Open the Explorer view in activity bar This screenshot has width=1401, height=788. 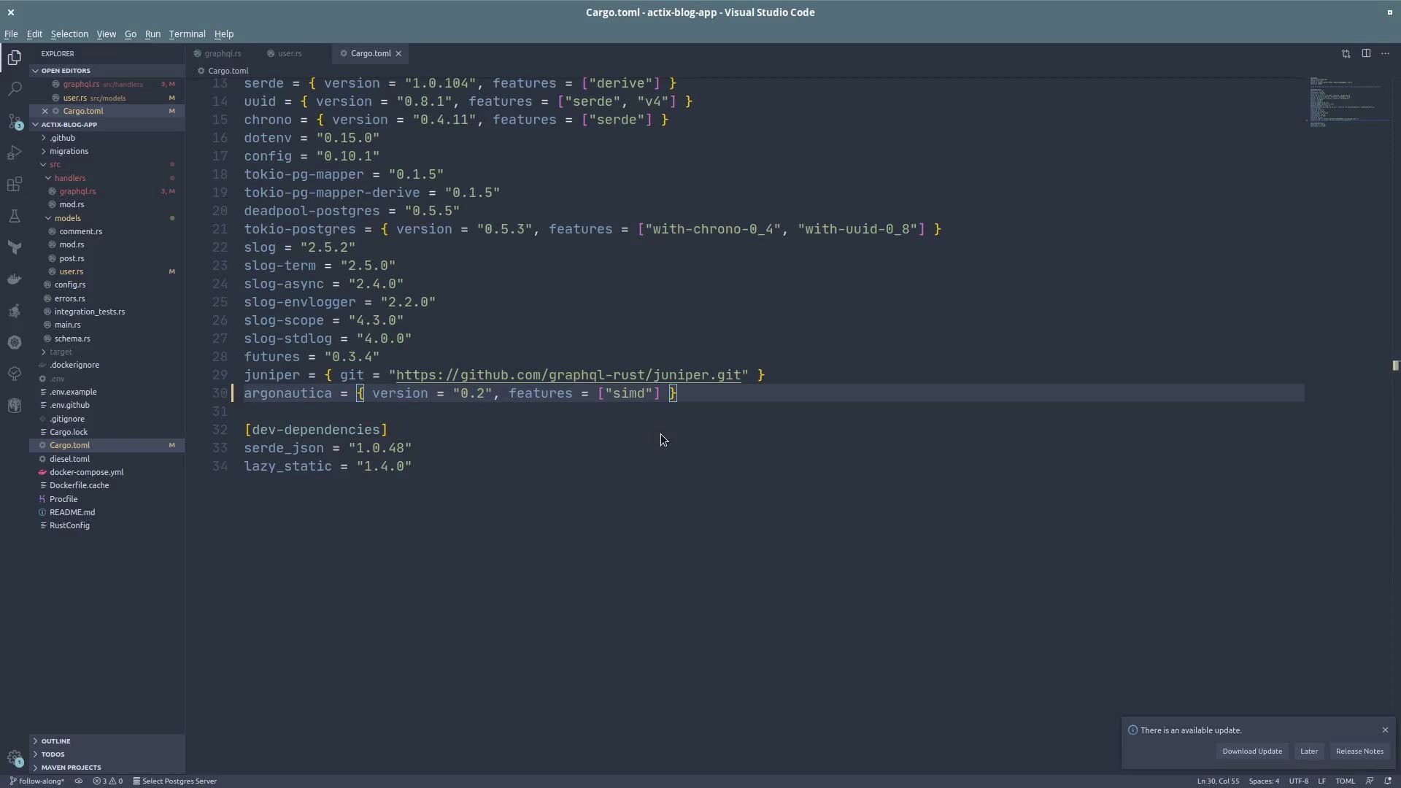pyautogui.click(x=15, y=58)
